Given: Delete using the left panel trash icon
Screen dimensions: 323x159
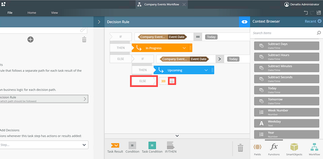Looking at the screenshot, I should point(84,39).
